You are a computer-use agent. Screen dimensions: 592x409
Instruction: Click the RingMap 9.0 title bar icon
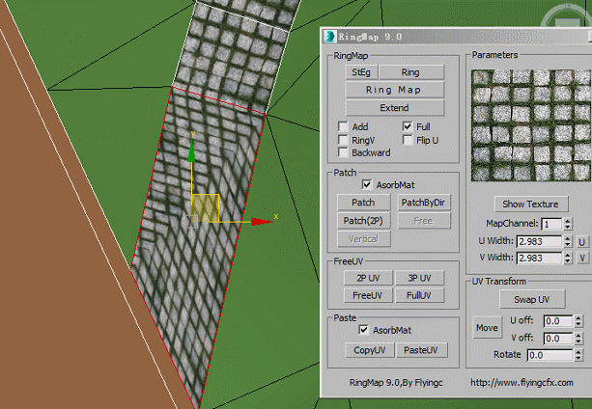point(329,37)
